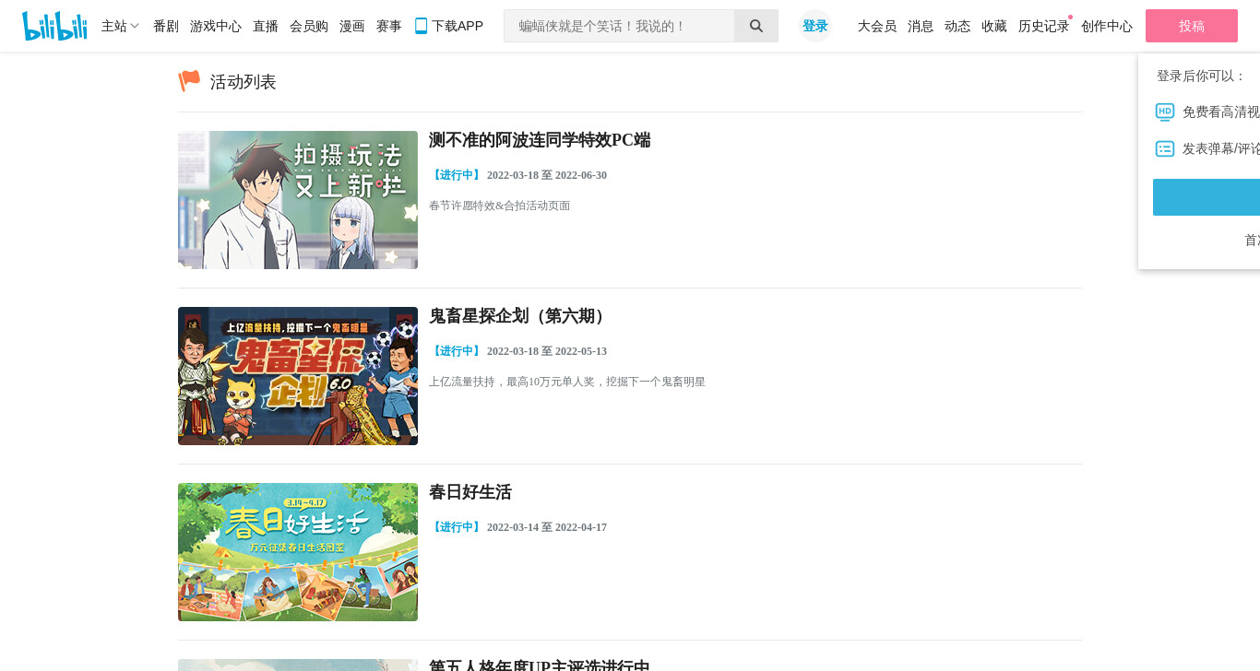Expand the 主站 dropdown menu
This screenshot has height=671, width=1260.
tap(120, 26)
